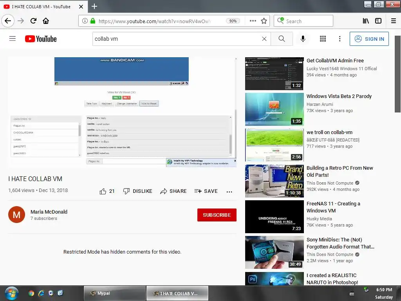The height and width of the screenshot is (301, 401).
Task: Open the browser hamburger menu
Action: tap(394, 21)
